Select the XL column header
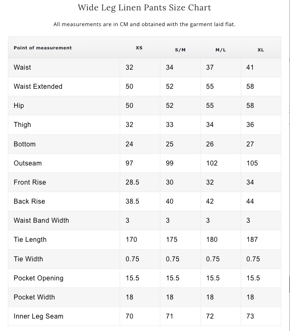Viewport: 290px width, 331px height. click(x=261, y=50)
